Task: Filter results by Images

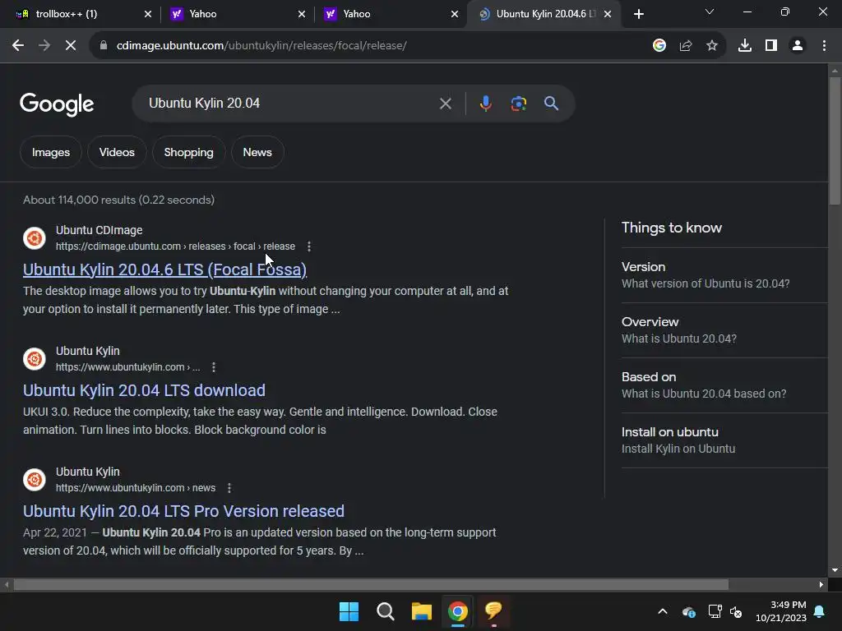Action: tap(51, 152)
